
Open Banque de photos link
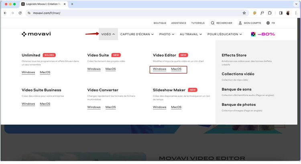[239, 105]
